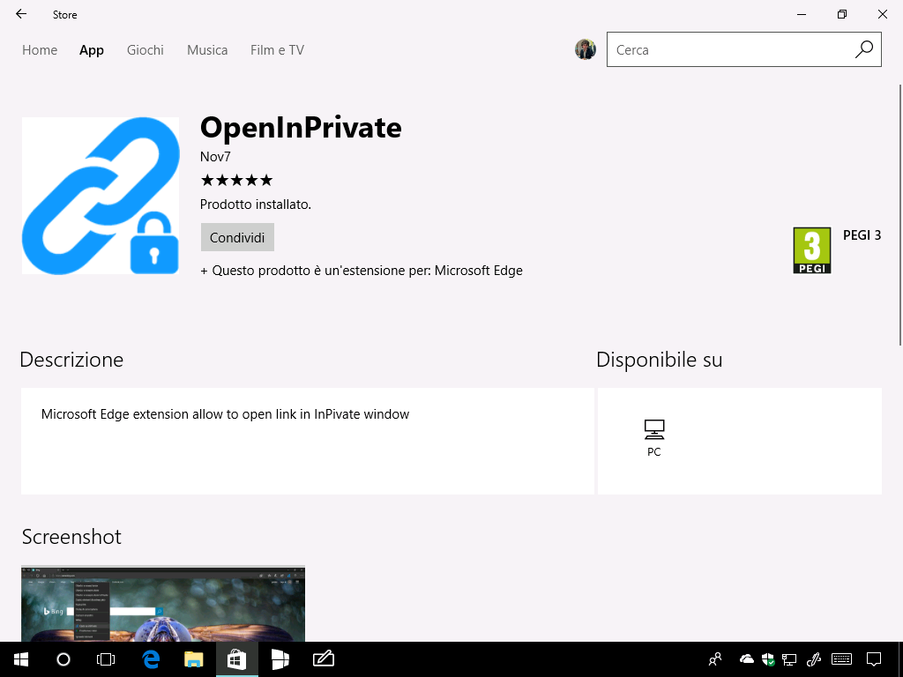Click the PEGI 3 rating badge

(812, 250)
